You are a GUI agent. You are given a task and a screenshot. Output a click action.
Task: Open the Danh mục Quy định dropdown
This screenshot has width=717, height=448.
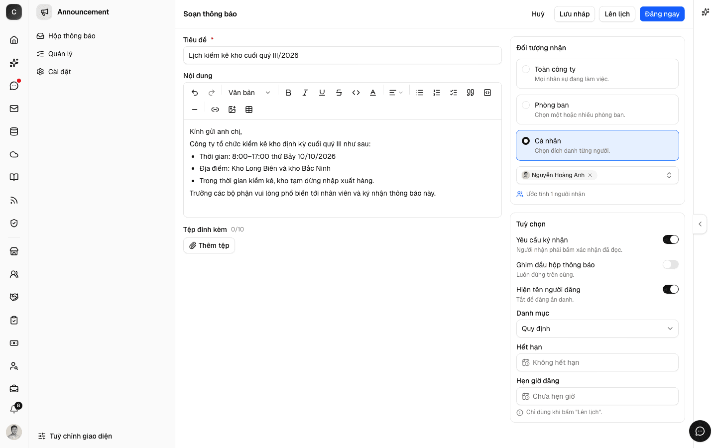pyautogui.click(x=597, y=329)
